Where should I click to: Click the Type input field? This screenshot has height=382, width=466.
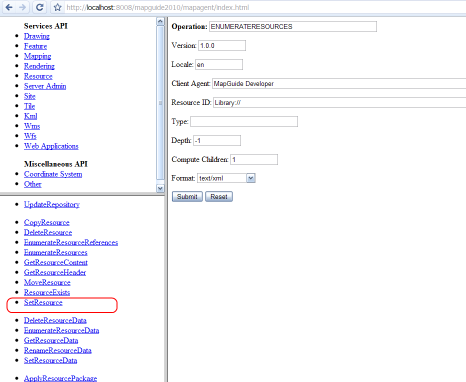click(244, 121)
